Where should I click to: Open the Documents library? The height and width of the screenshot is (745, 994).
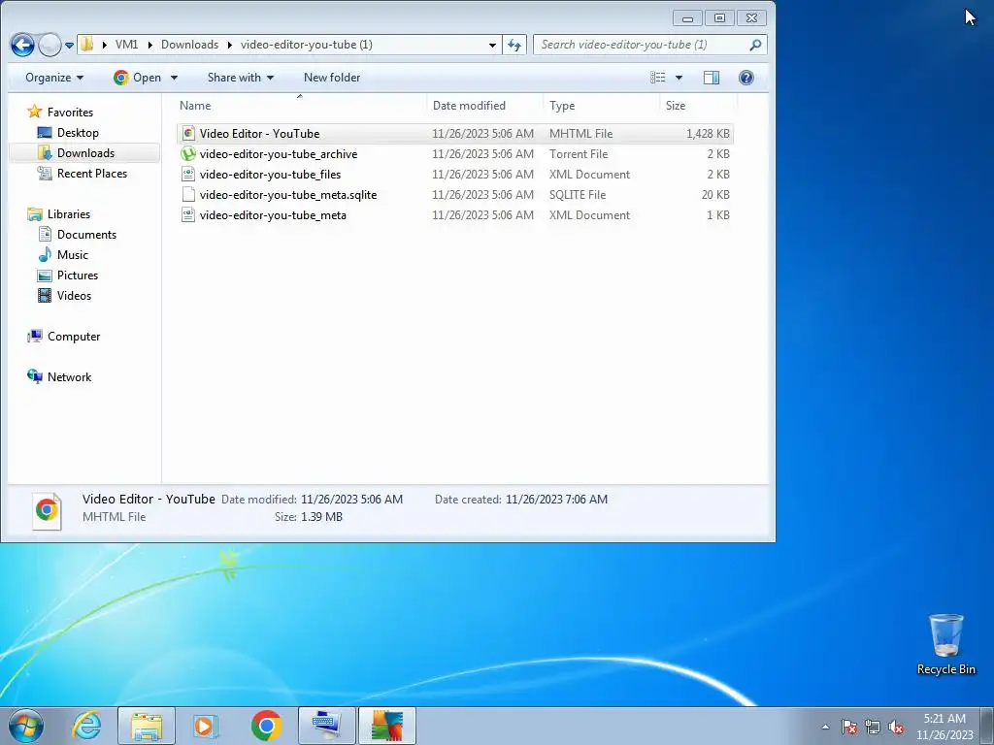pos(86,235)
